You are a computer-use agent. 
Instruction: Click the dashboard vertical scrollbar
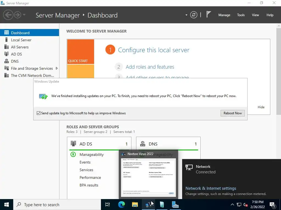[x=279, y=71]
